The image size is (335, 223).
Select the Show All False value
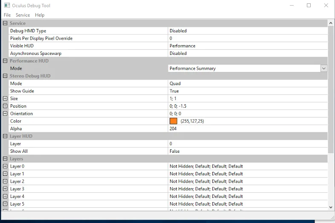coord(175,152)
